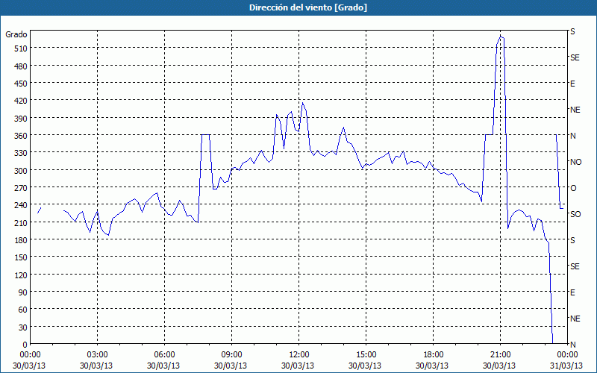Click the 18:00 time axis label

coord(433,355)
